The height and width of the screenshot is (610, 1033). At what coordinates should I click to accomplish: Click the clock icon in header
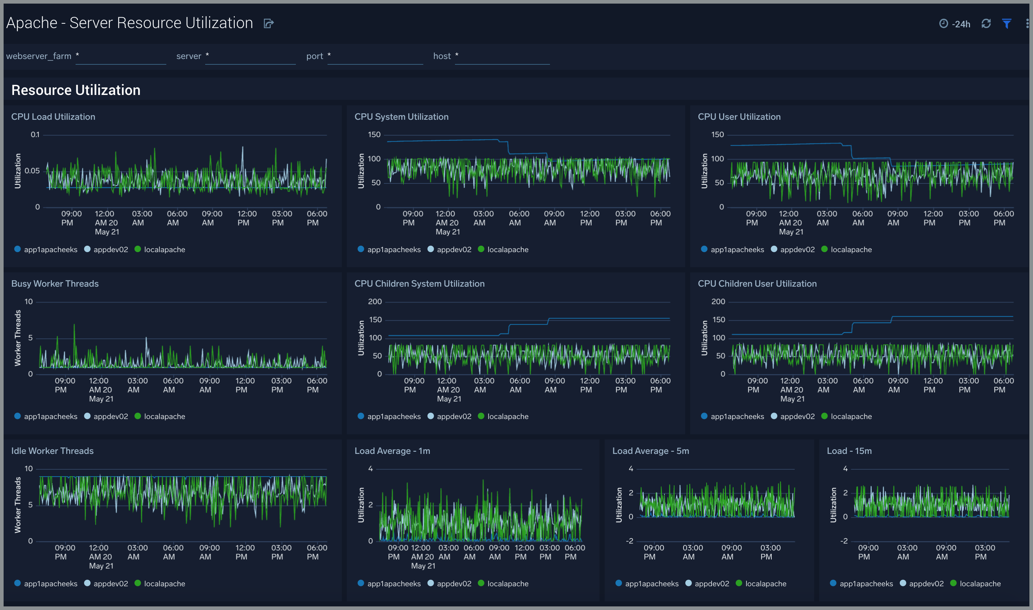[x=944, y=24]
